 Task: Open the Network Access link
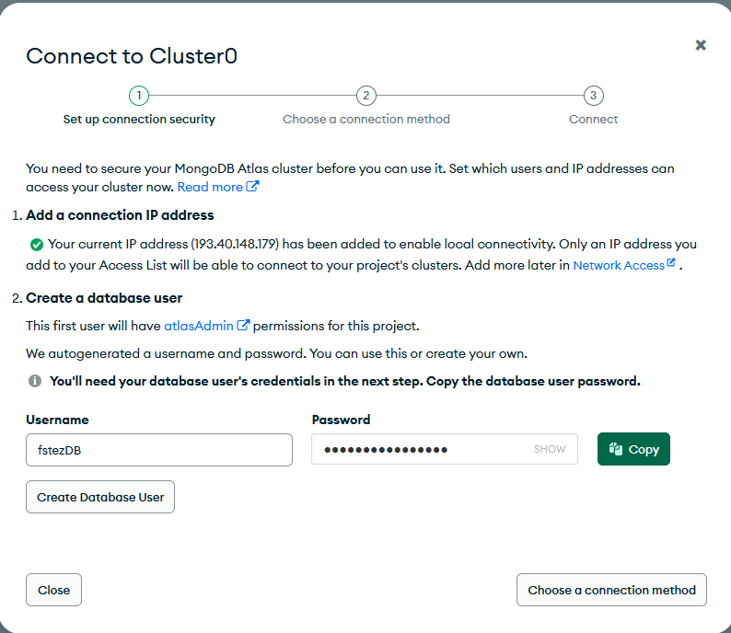618,265
